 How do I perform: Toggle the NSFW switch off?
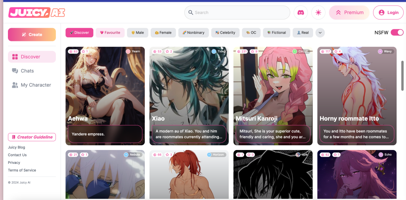point(396,33)
